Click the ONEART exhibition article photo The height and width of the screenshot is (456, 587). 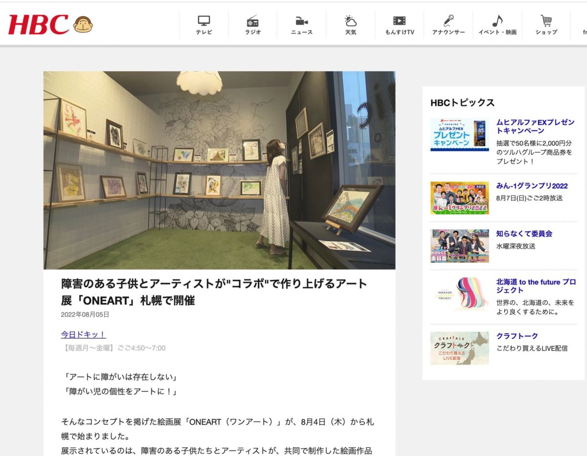pos(219,170)
